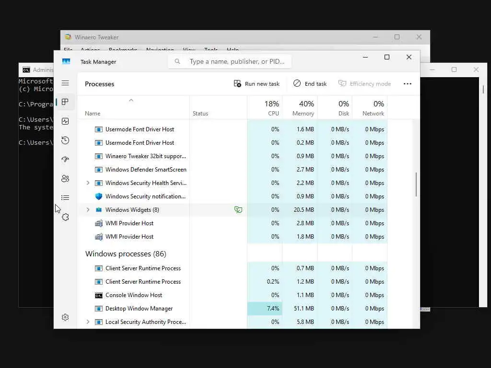Select the first Client Server Runtime Process row
Image resolution: width=491 pixels, height=368 pixels.
tap(233, 268)
